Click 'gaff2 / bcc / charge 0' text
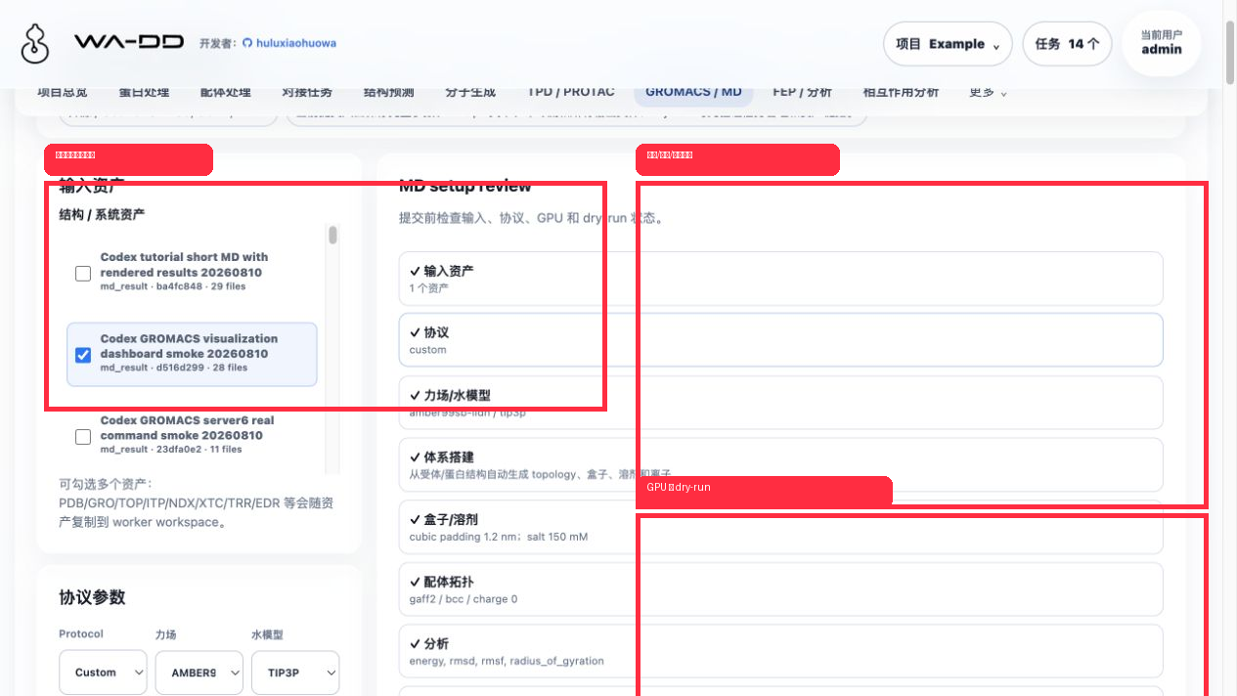Image resolution: width=1237 pixels, height=696 pixels. click(464, 599)
